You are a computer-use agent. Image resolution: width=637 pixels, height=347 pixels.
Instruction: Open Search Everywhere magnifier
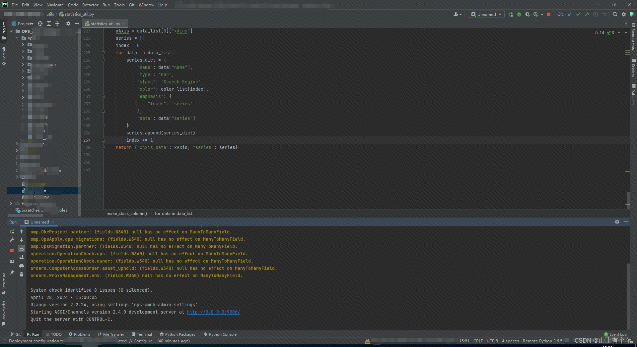(615, 14)
